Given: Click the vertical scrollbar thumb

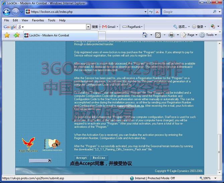Looking at the screenshot, I should (219, 152).
